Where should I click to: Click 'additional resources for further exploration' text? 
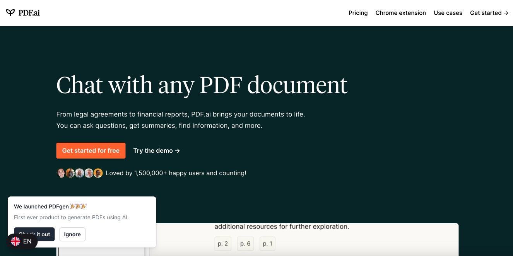pyautogui.click(x=282, y=227)
